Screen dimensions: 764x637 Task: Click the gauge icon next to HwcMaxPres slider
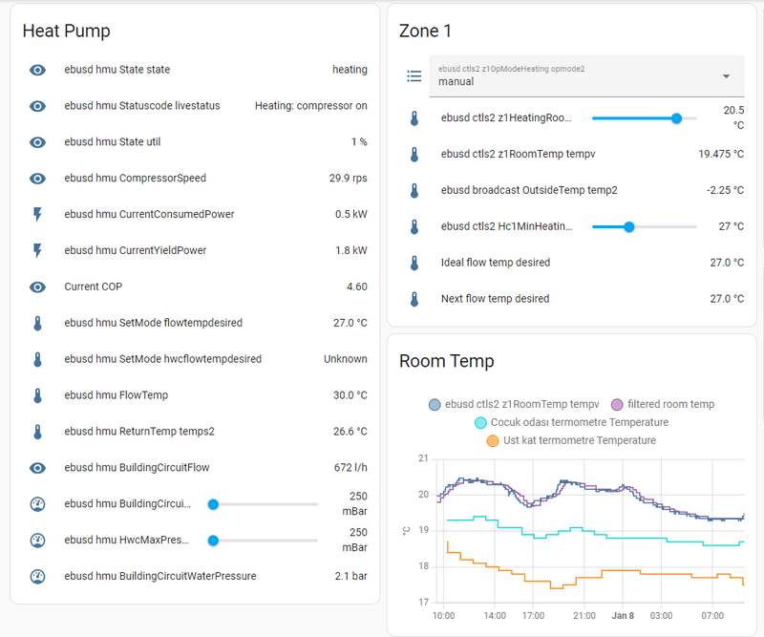(37, 540)
